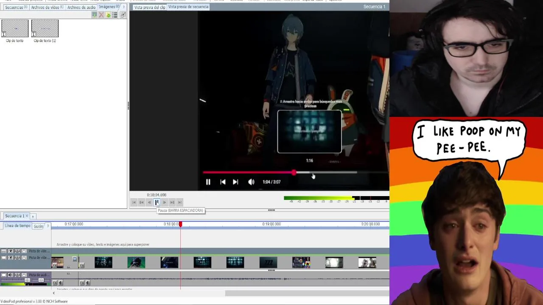Open the Secuencias tab
Image resolution: width=543 pixels, height=305 pixels.
tap(16, 7)
